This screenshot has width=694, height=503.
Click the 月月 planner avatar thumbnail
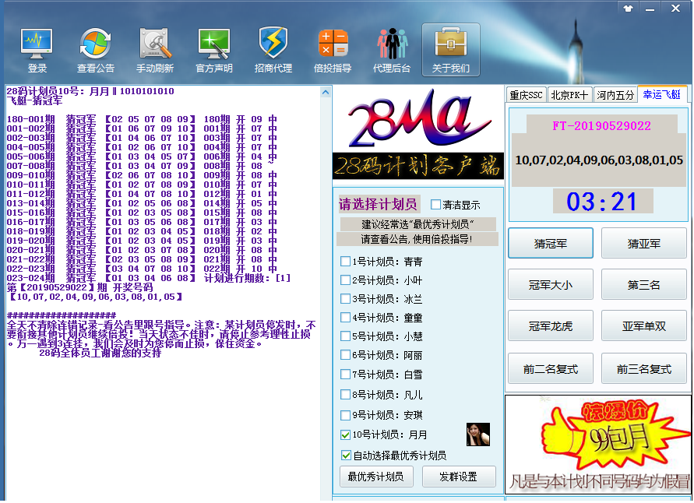click(477, 434)
